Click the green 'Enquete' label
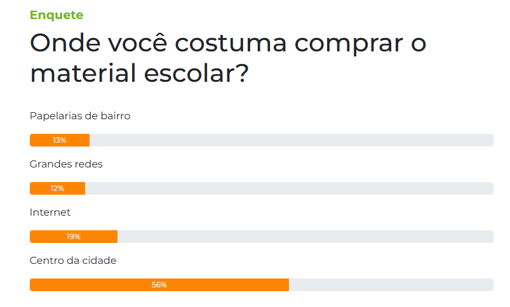This screenshot has width=510, height=307. [x=57, y=15]
